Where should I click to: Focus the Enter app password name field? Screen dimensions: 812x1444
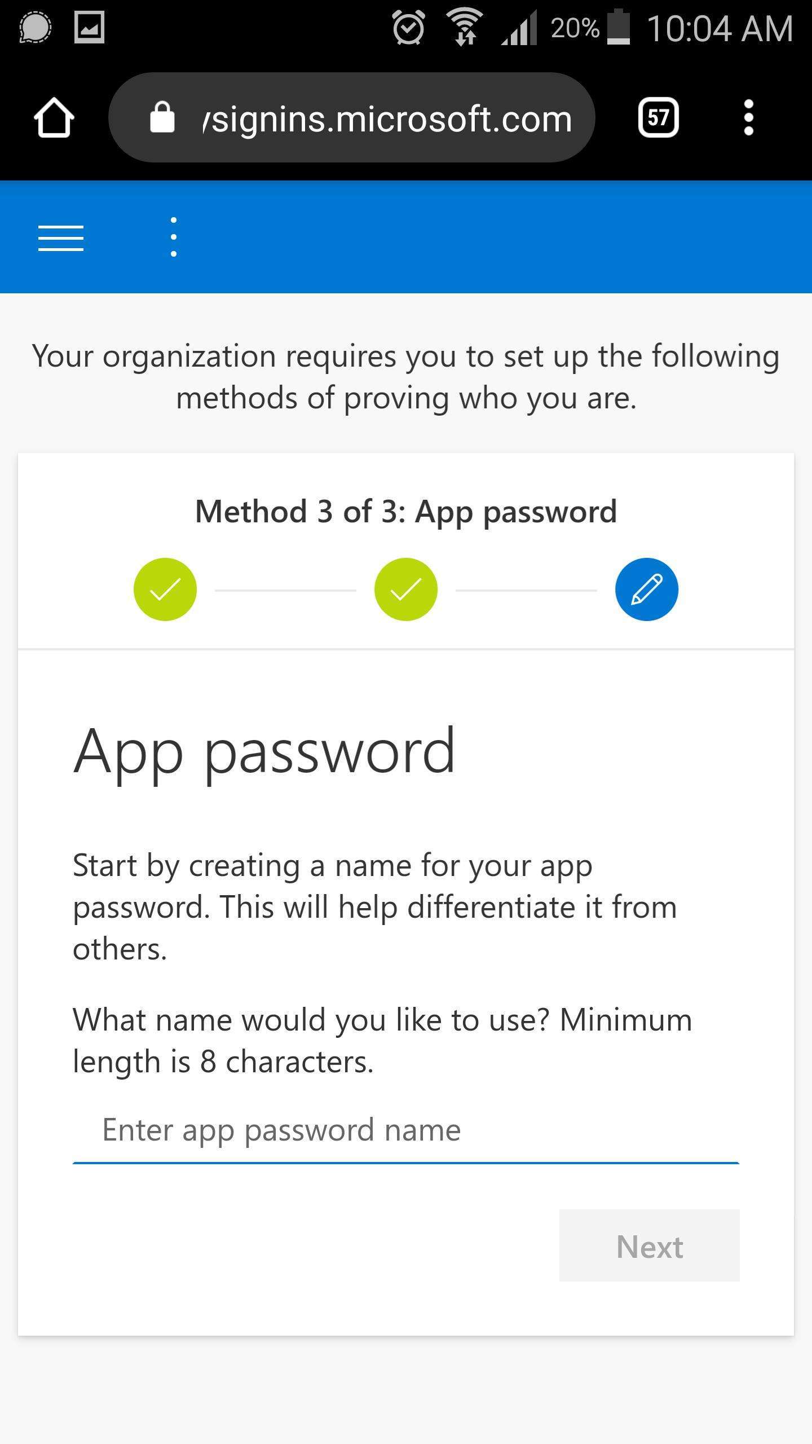(406, 1130)
